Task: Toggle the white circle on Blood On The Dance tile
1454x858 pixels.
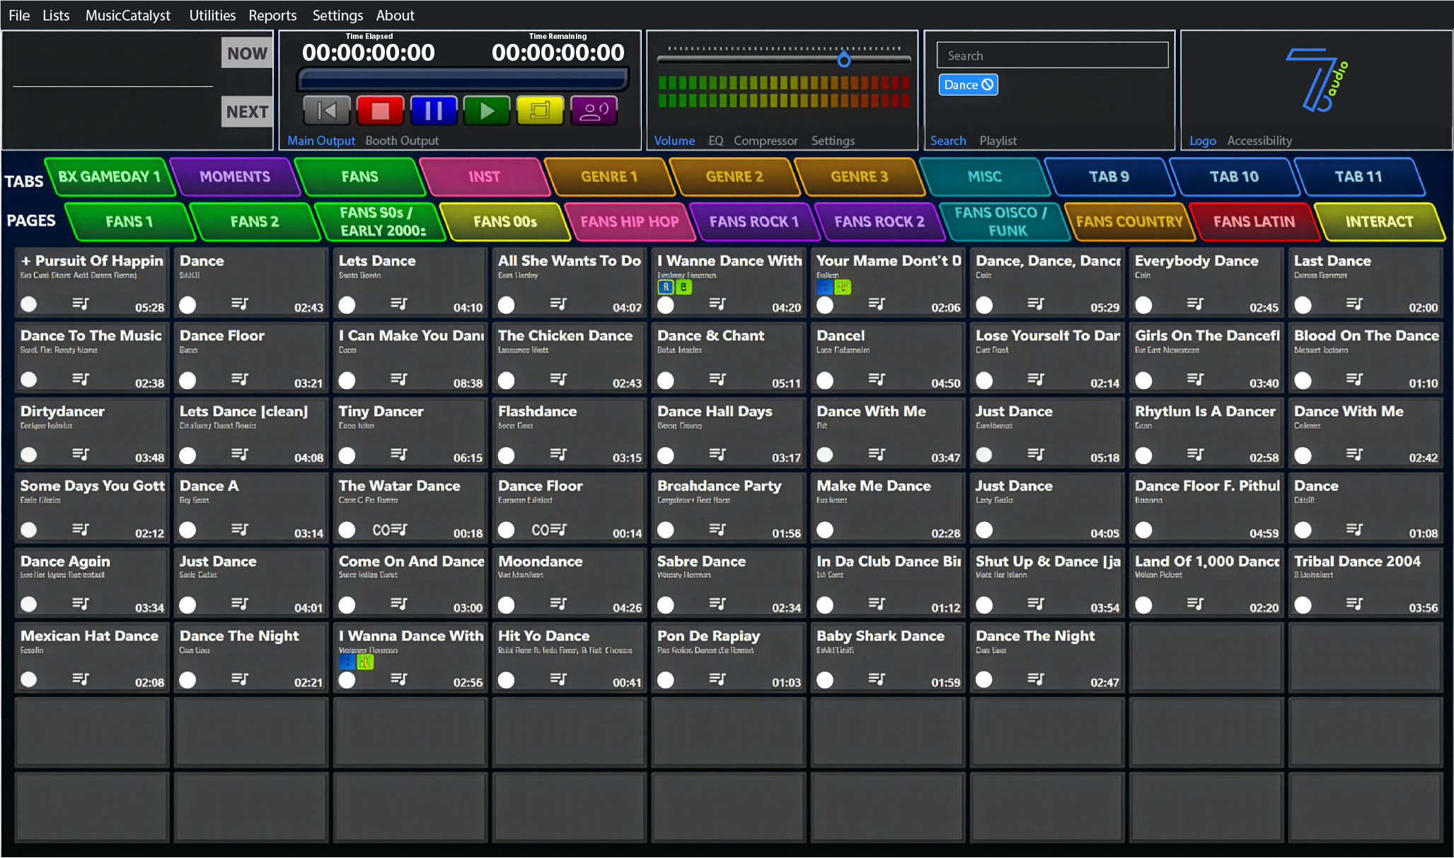Action: (1303, 380)
